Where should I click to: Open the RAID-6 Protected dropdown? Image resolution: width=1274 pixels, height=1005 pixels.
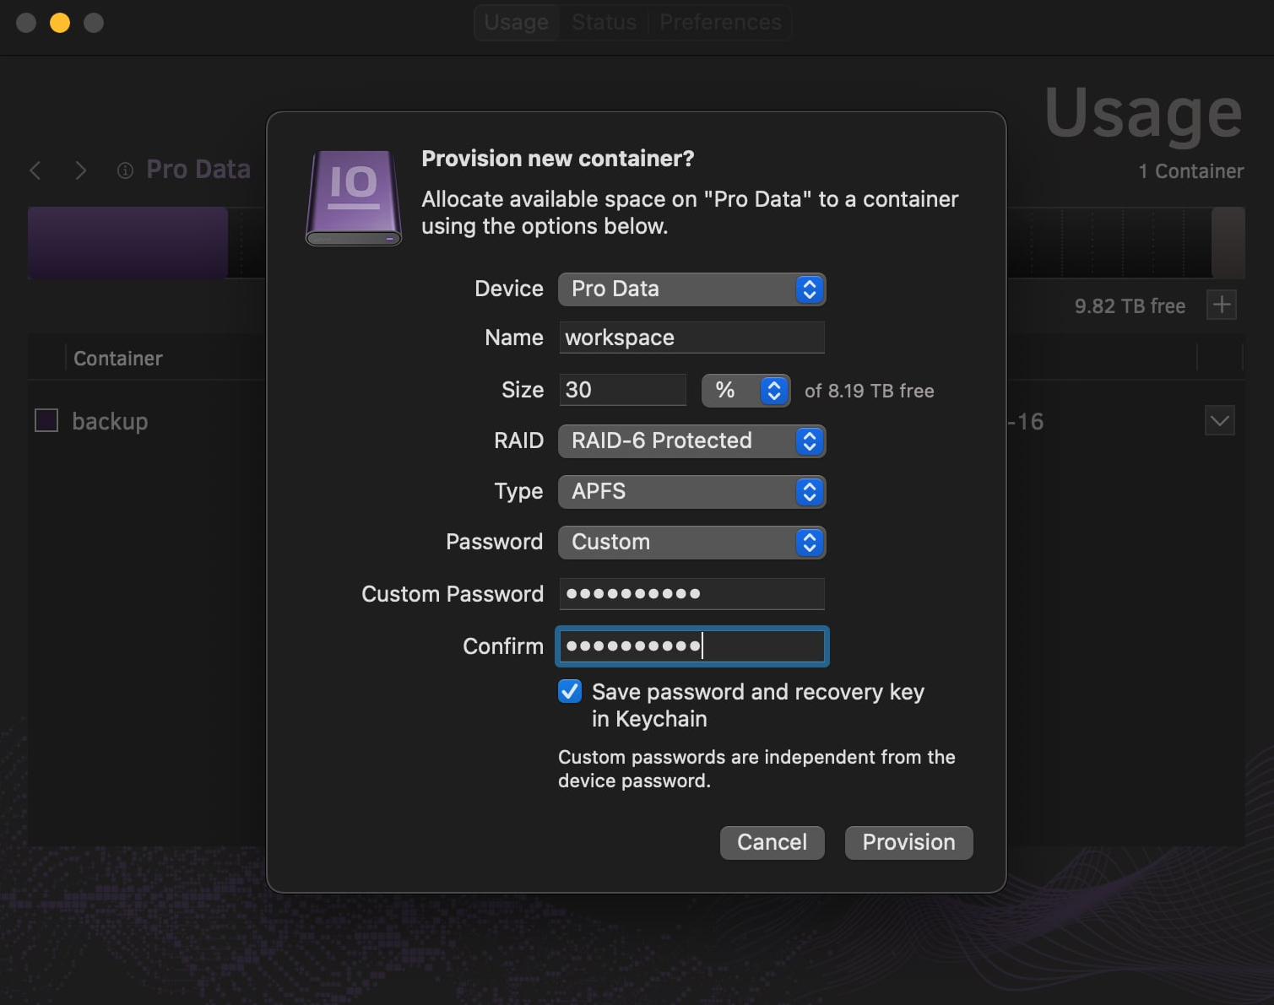[691, 441]
